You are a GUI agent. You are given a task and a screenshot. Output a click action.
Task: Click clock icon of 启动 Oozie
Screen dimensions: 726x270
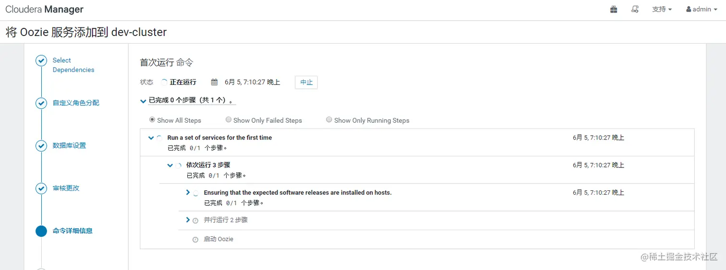pos(195,239)
